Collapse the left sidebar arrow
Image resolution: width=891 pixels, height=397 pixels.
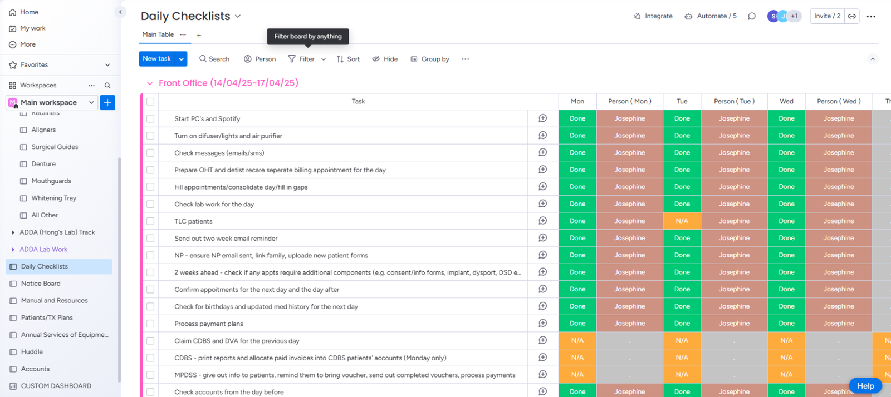[120, 12]
